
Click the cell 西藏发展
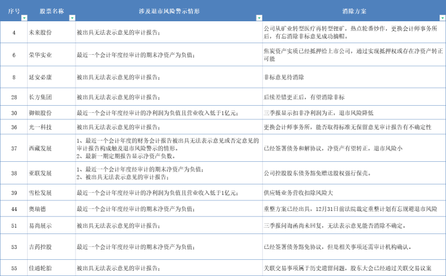point(52,148)
